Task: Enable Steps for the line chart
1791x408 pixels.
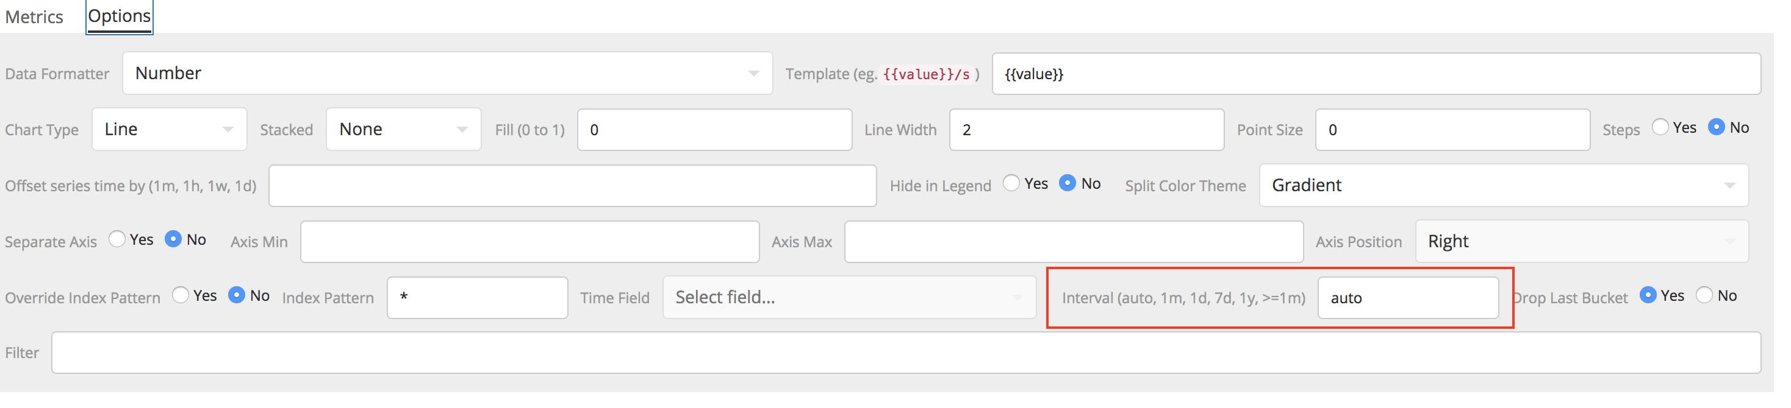Action: [1660, 127]
